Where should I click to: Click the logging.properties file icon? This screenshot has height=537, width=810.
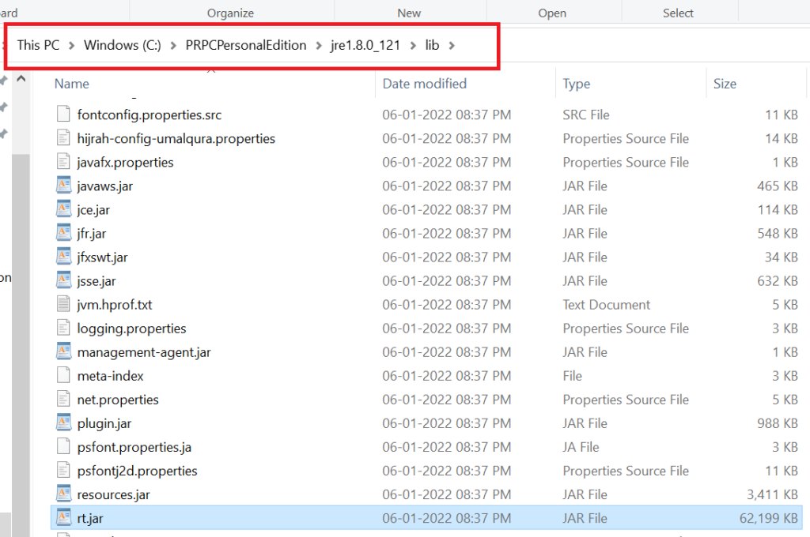(x=63, y=328)
